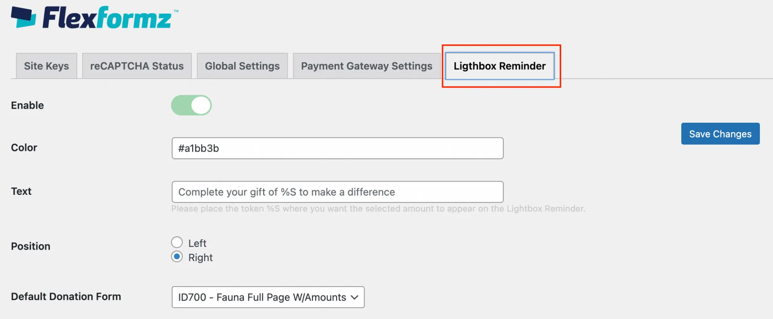This screenshot has height=319, width=773.
Task: Click the Enable setting label
Action: pyautogui.click(x=28, y=105)
